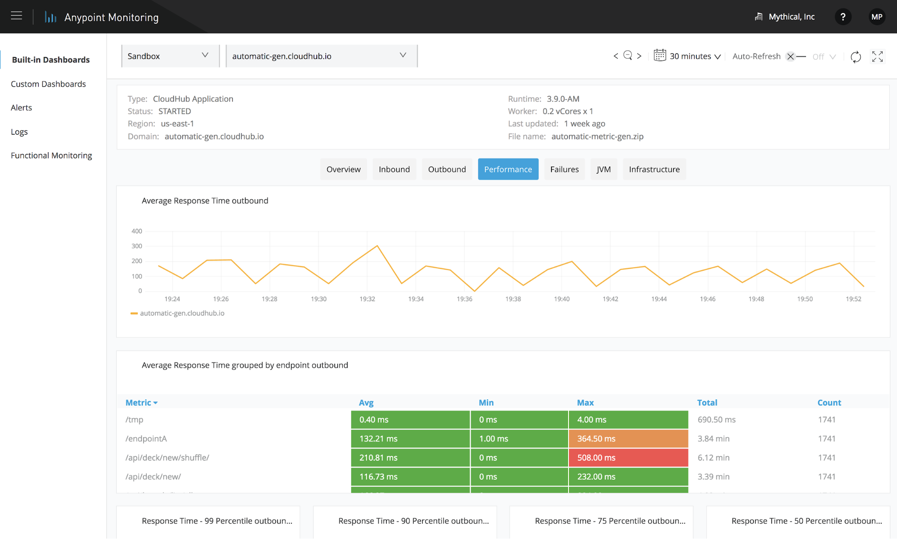Open the calendar time range picker
The height and width of the screenshot is (539, 897).
pyautogui.click(x=659, y=56)
